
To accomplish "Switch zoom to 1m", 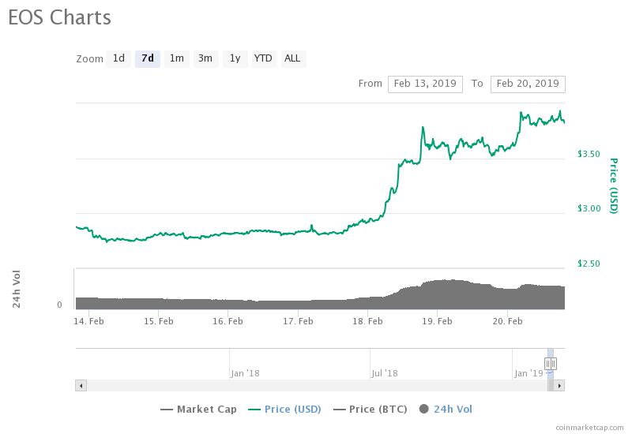I will click(x=176, y=58).
